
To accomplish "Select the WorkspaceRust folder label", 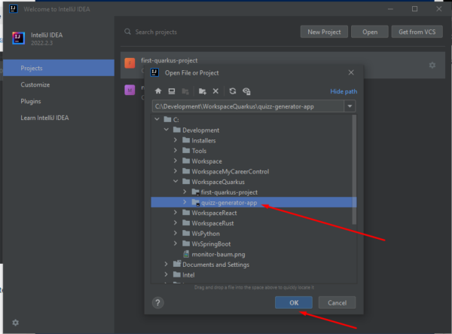I will 212,223.
